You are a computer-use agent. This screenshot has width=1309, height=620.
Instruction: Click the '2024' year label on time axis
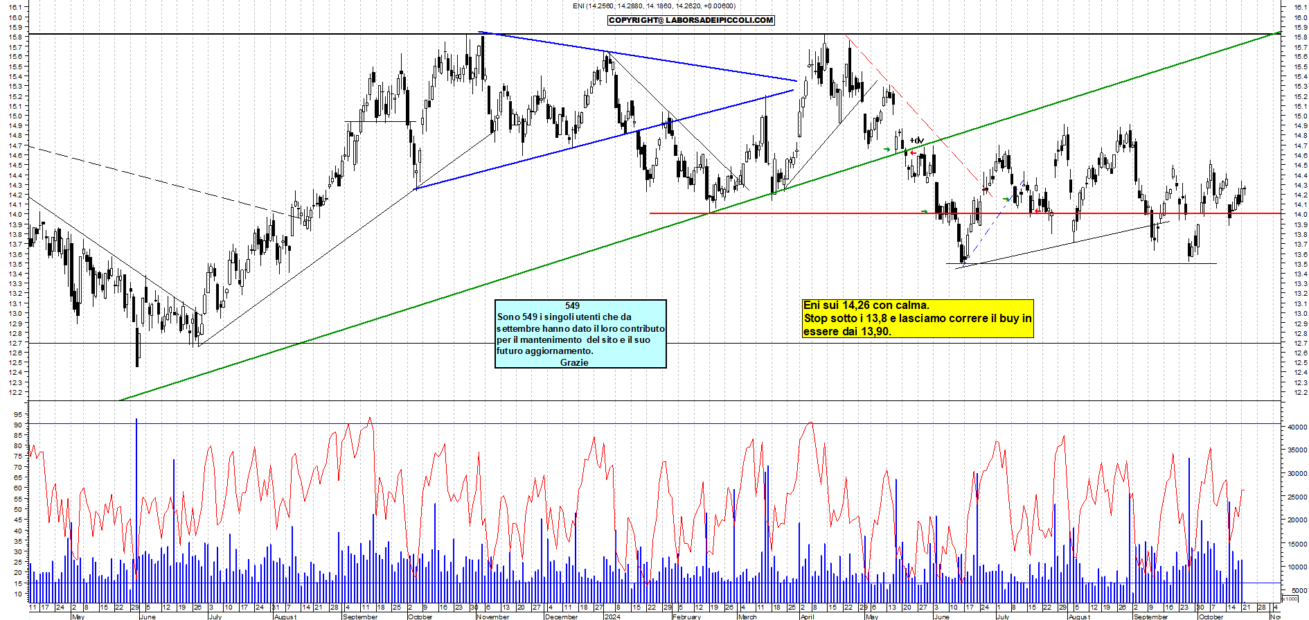612,617
